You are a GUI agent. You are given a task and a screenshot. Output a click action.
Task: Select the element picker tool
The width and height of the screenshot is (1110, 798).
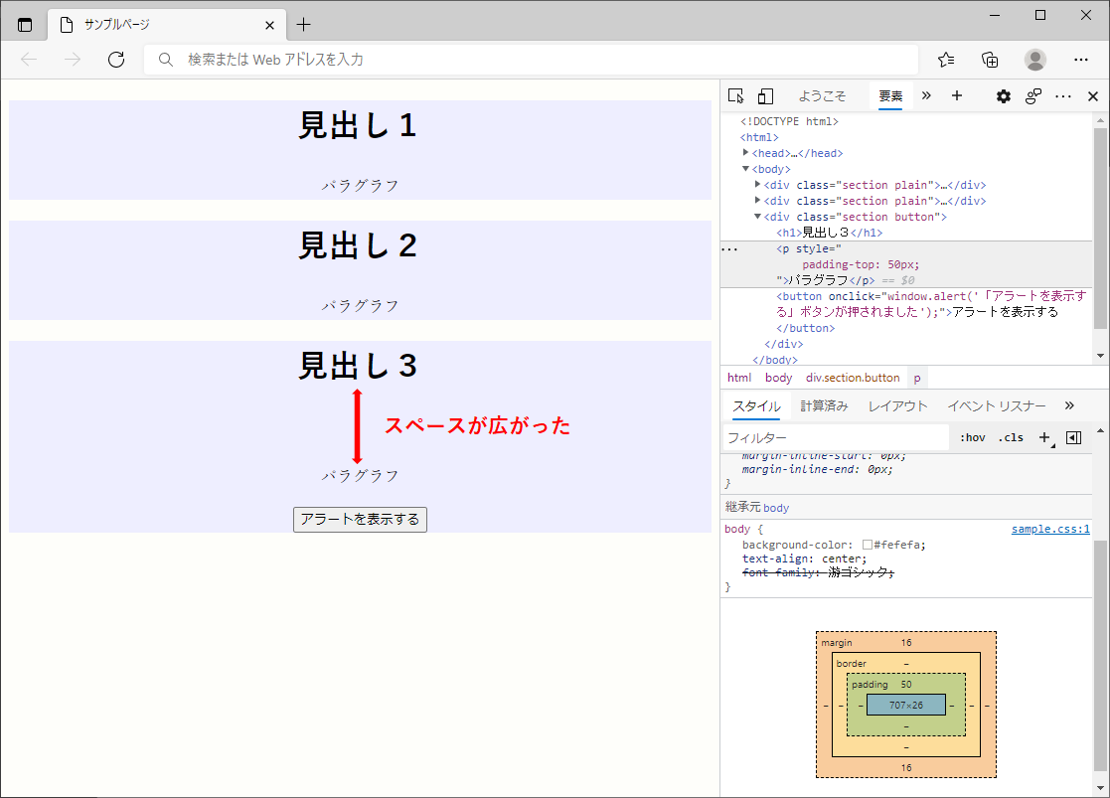click(x=735, y=95)
